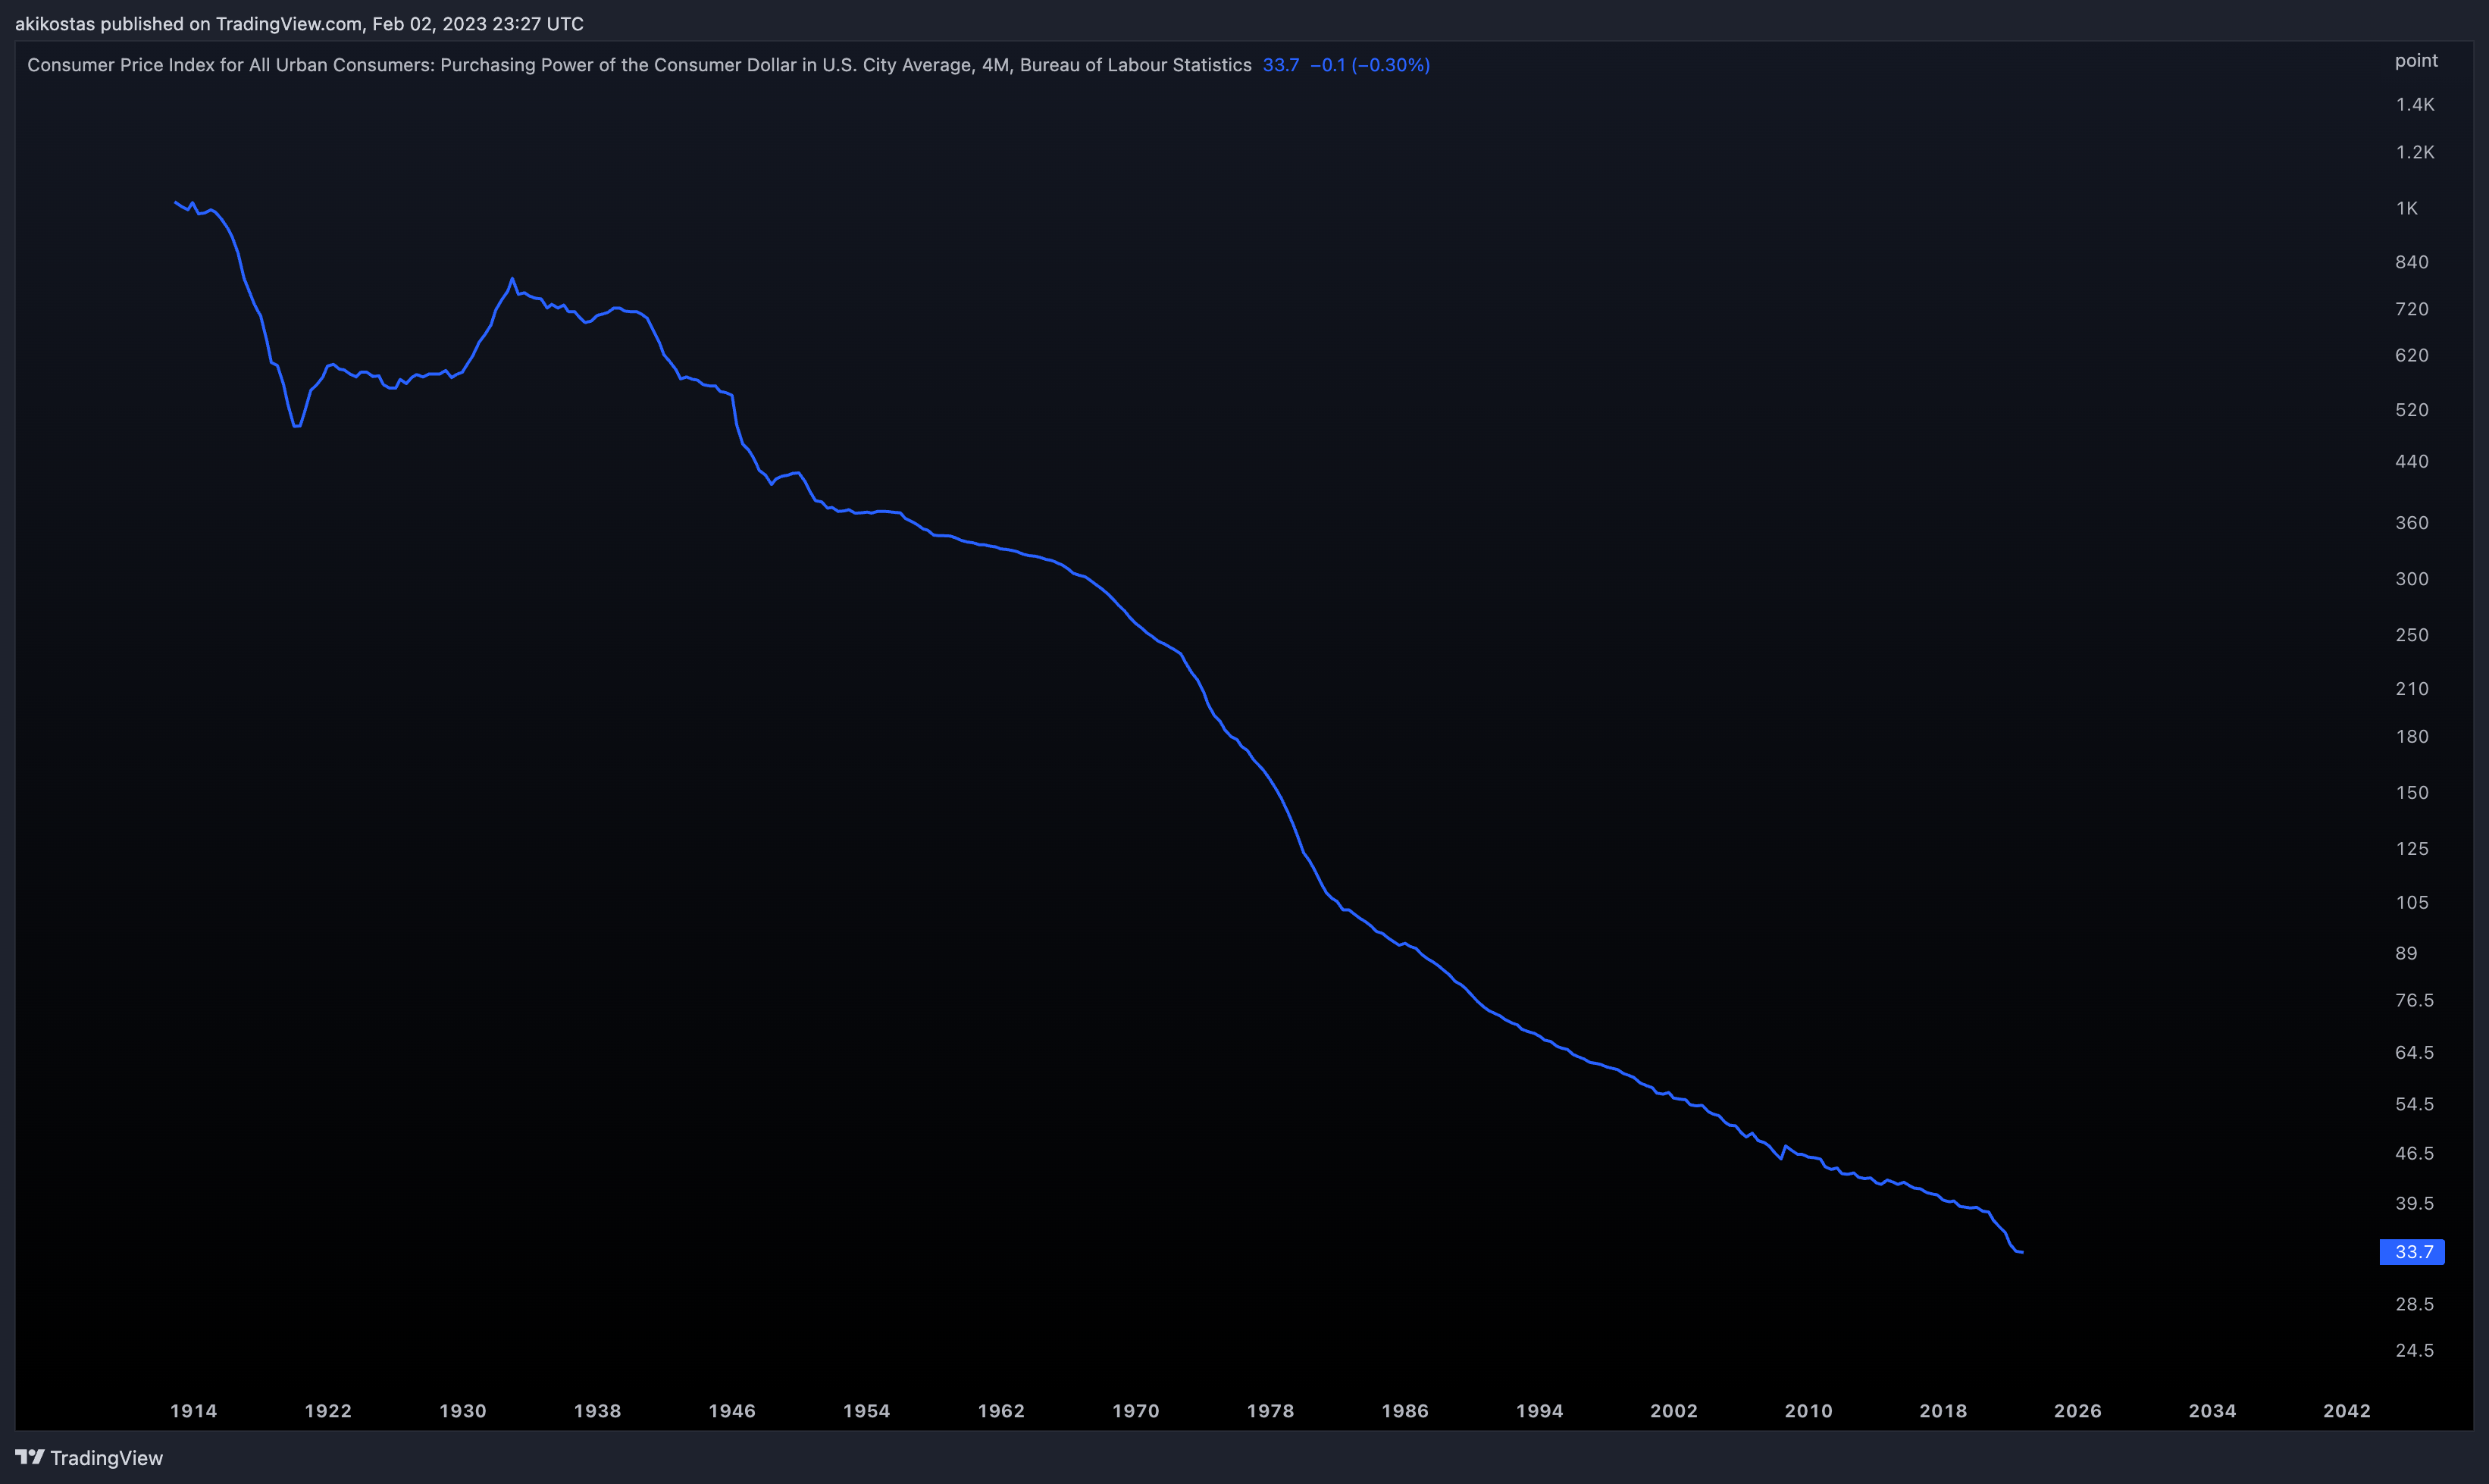Click the chart title Consumer Price Index legend
This screenshot has height=1484, width=2489.
(x=639, y=65)
